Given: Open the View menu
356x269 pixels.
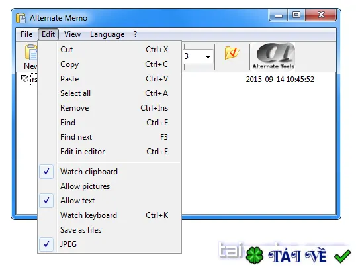Looking at the screenshot, I should click(72, 34).
